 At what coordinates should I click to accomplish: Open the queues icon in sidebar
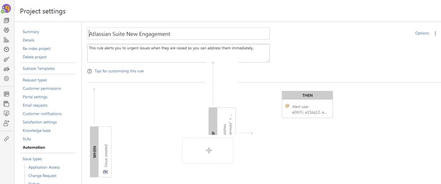(7, 20)
